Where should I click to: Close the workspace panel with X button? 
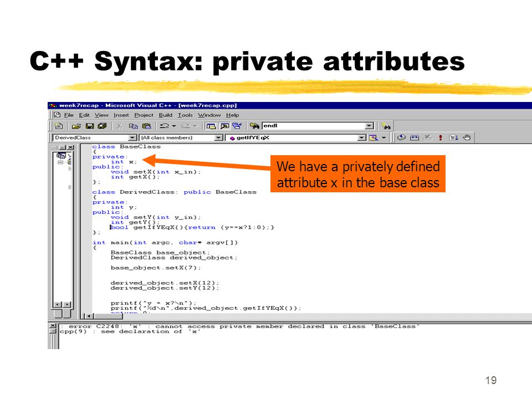70,147
